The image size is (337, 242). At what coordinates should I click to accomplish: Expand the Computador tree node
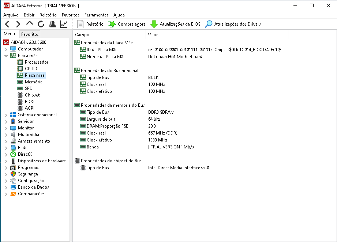point(6,49)
